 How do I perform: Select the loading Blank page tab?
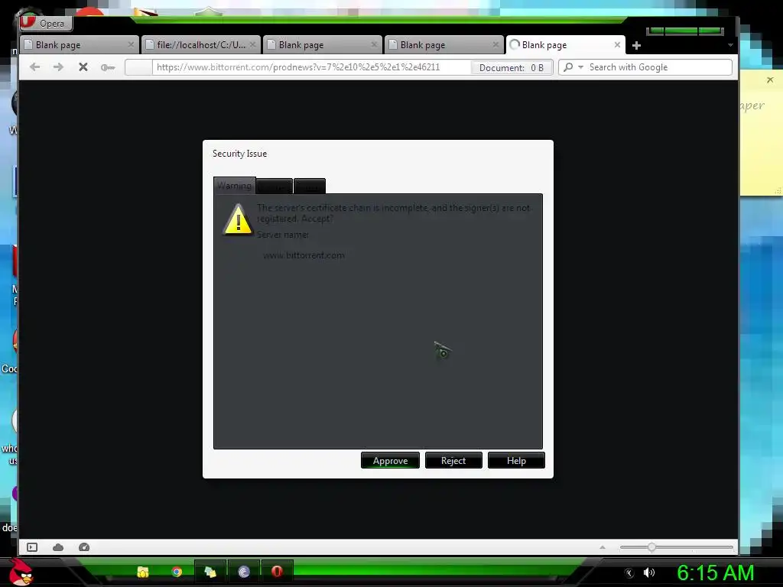(x=565, y=45)
